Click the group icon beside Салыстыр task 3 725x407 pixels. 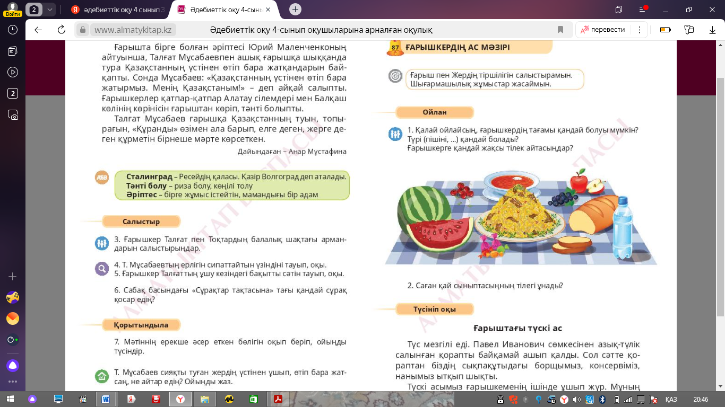coord(101,243)
